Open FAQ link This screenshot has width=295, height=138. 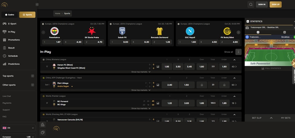[5, 117]
